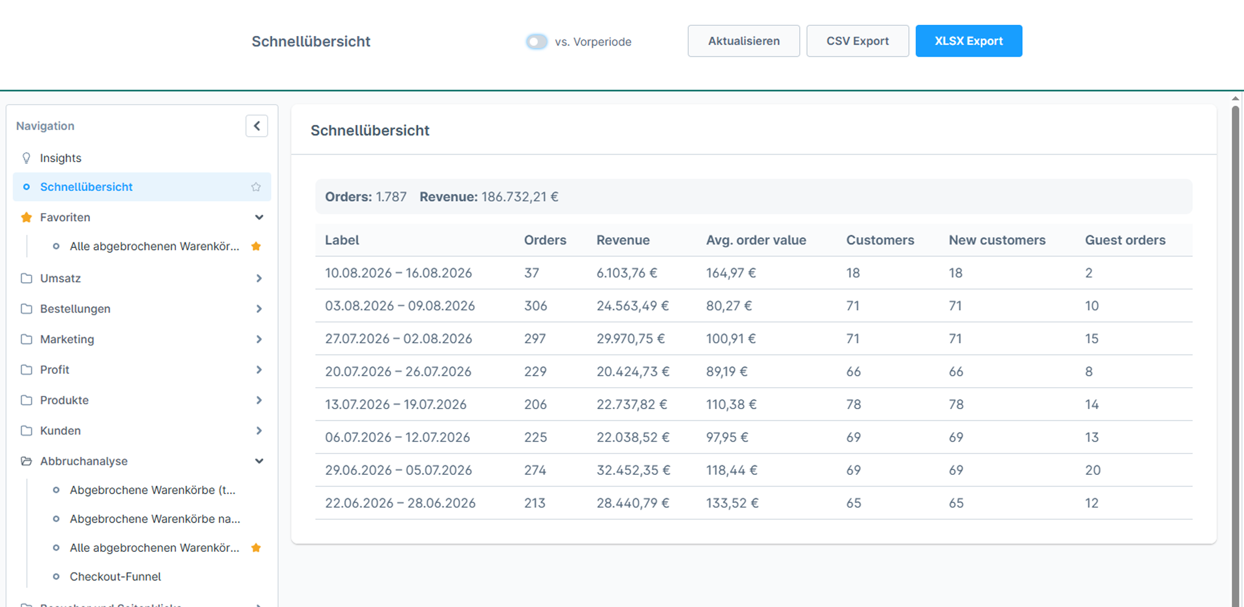Click the orange Favoriten star icon
This screenshot has height=607, width=1244.
pos(26,218)
